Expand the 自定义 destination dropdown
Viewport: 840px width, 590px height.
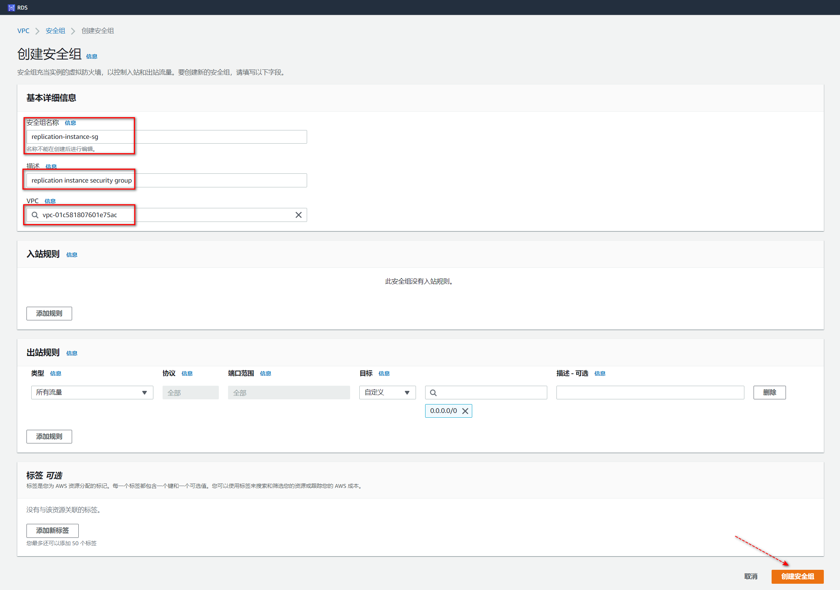coord(387,393)
